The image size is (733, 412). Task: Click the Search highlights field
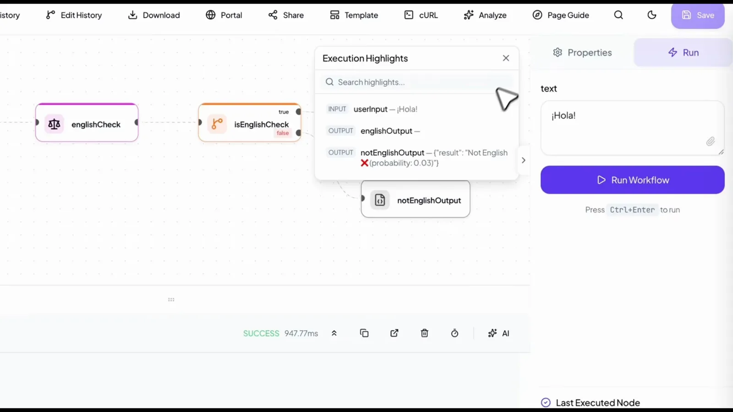[x=416, y=82]
